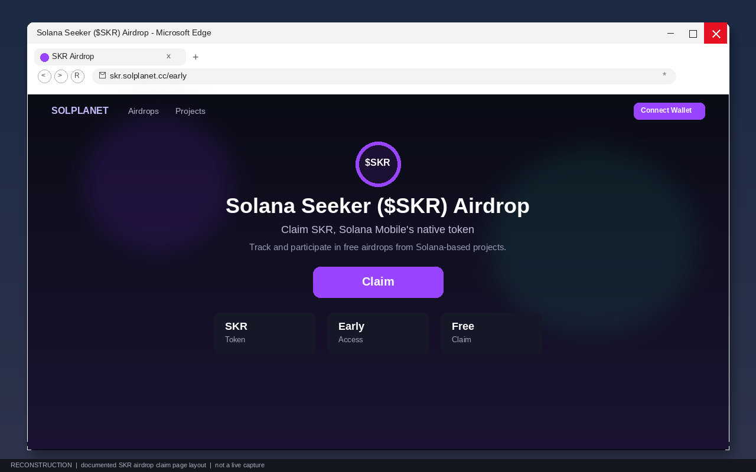This screenshot has height=472, width=756.
Task: Click the Free Claim card
Action: pos(491,333)
